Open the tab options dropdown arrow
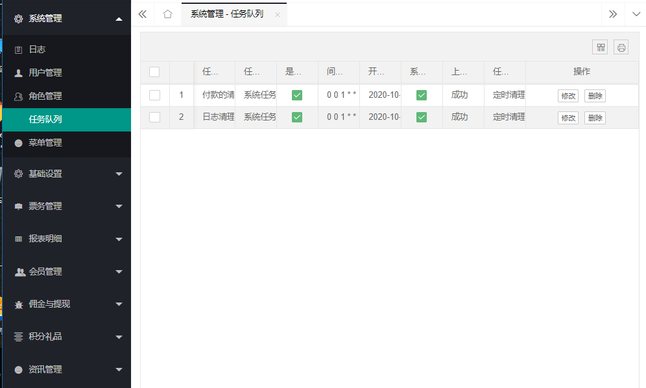Screen dimensions: 646x388 (636, 14)
